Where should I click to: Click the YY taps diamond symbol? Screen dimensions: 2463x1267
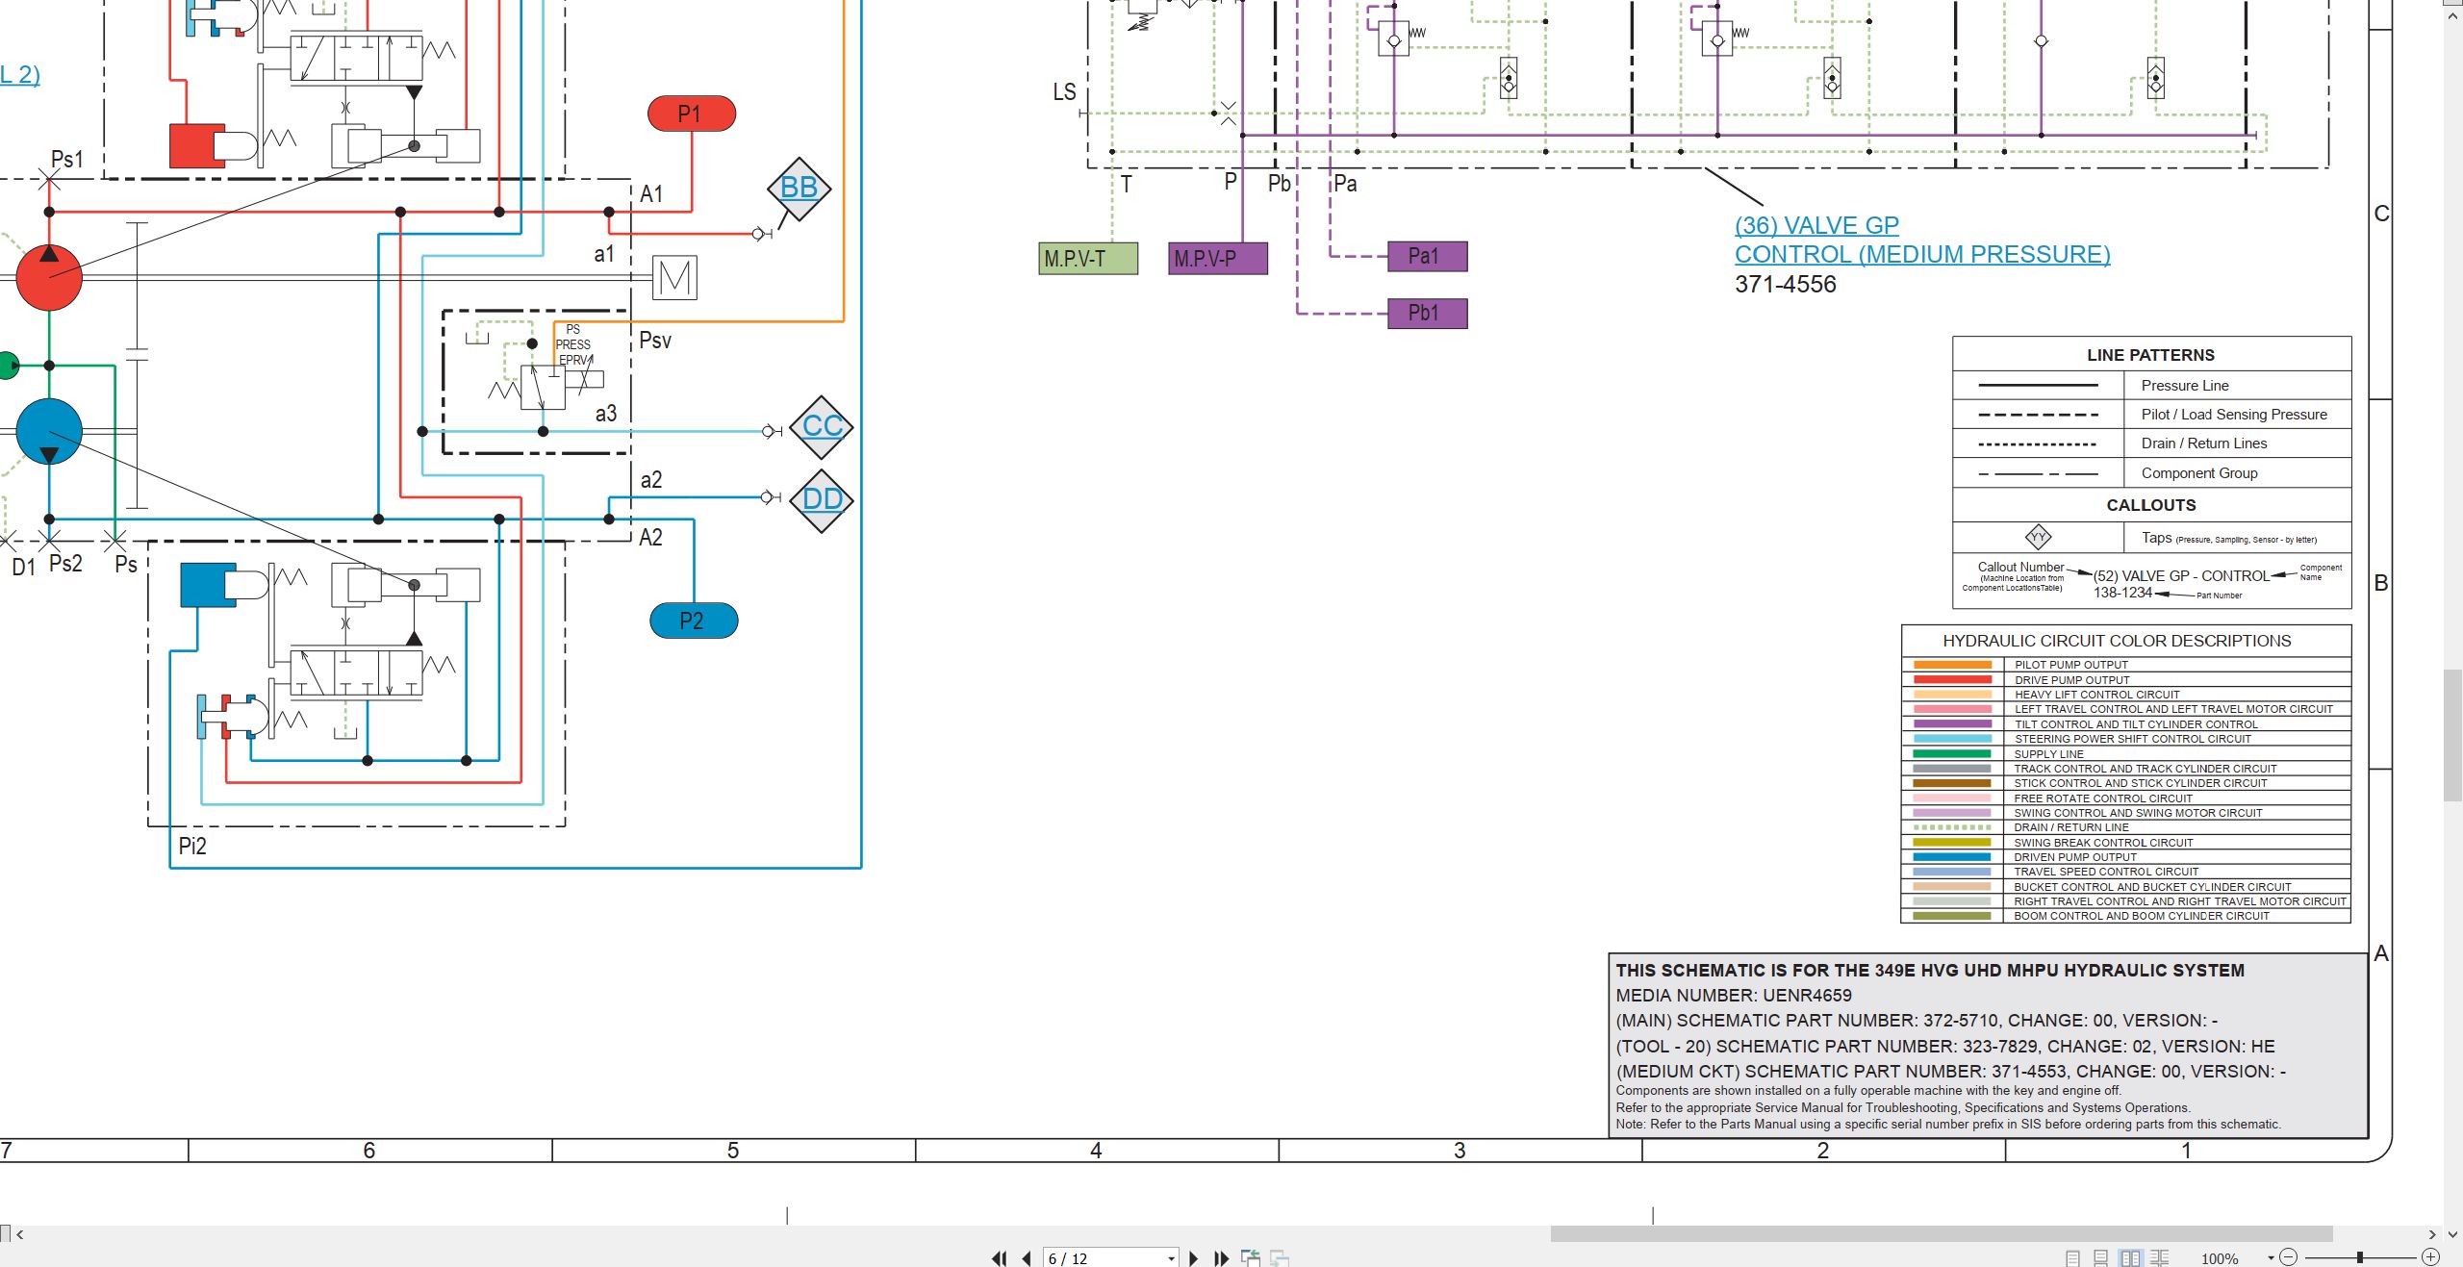click(x=2038, y=538)
